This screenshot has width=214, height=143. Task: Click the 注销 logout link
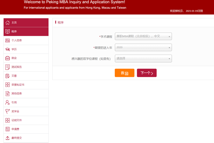(200, 11)
